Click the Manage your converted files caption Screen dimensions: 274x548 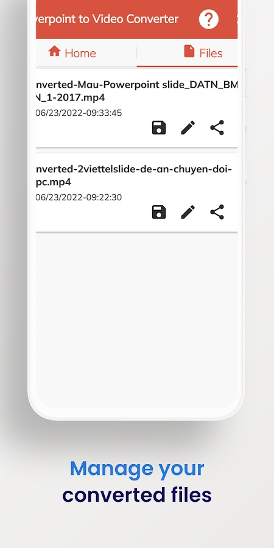click(137, 482)
